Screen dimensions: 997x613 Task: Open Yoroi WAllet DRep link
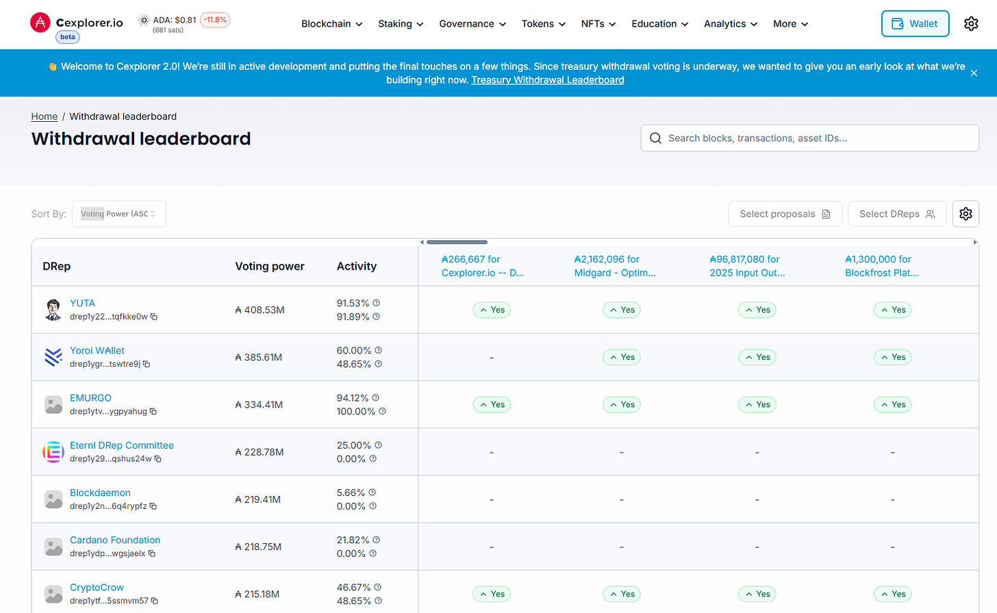97,350
